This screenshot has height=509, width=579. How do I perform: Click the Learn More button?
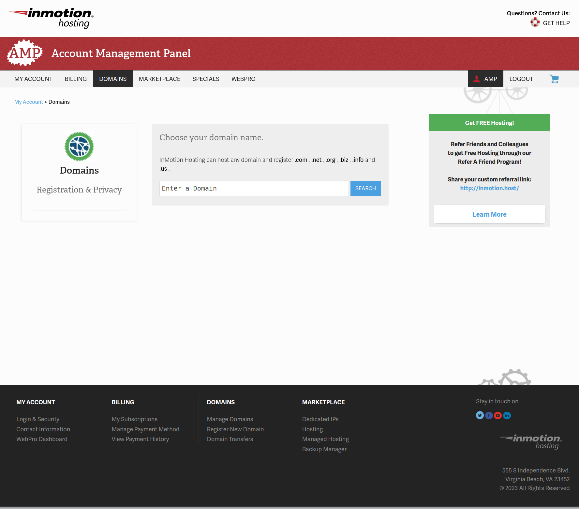tap(489, 214)
